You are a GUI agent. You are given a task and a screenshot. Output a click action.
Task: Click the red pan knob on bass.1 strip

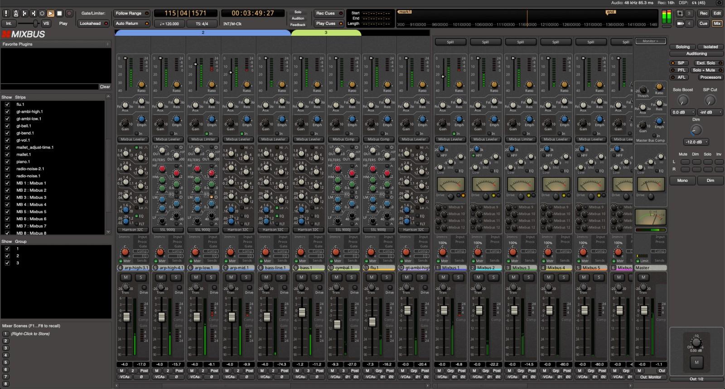tap(300, 252)
